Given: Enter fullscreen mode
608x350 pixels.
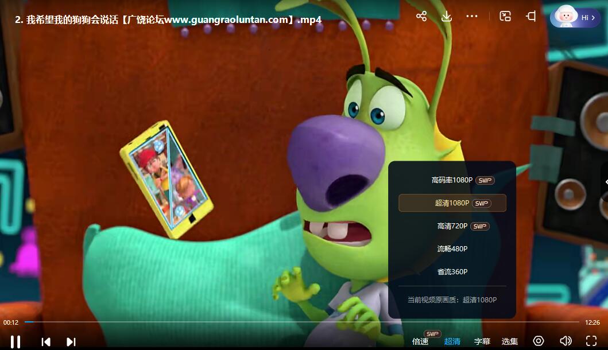Looking at the screenshot, I should point(591,341).
